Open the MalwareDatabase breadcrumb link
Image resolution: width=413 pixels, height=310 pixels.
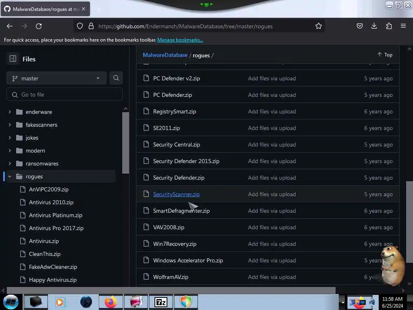165,55
